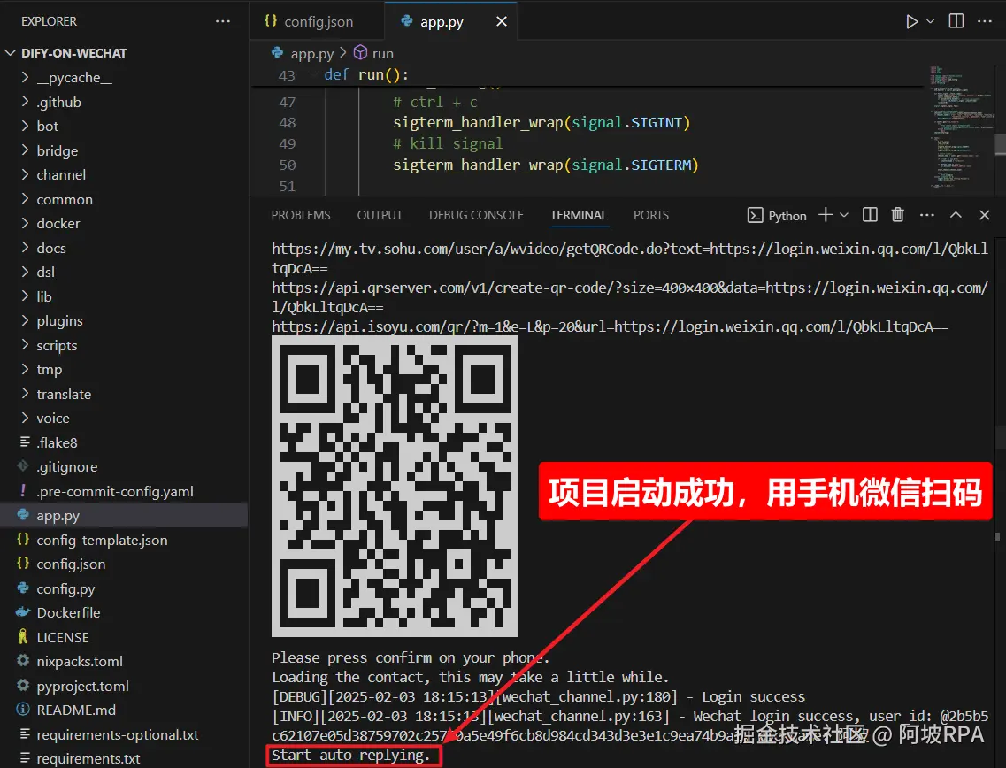The image size is (1006, 768).
Task: Open the DEBUG CONSOLE tab
Action: coord(476,216)
